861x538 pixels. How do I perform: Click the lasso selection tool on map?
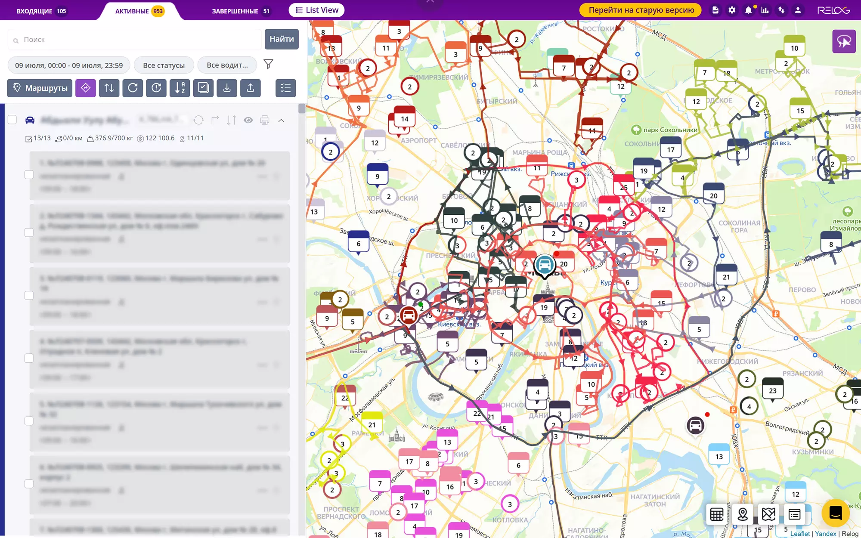[x=843, y=41]
